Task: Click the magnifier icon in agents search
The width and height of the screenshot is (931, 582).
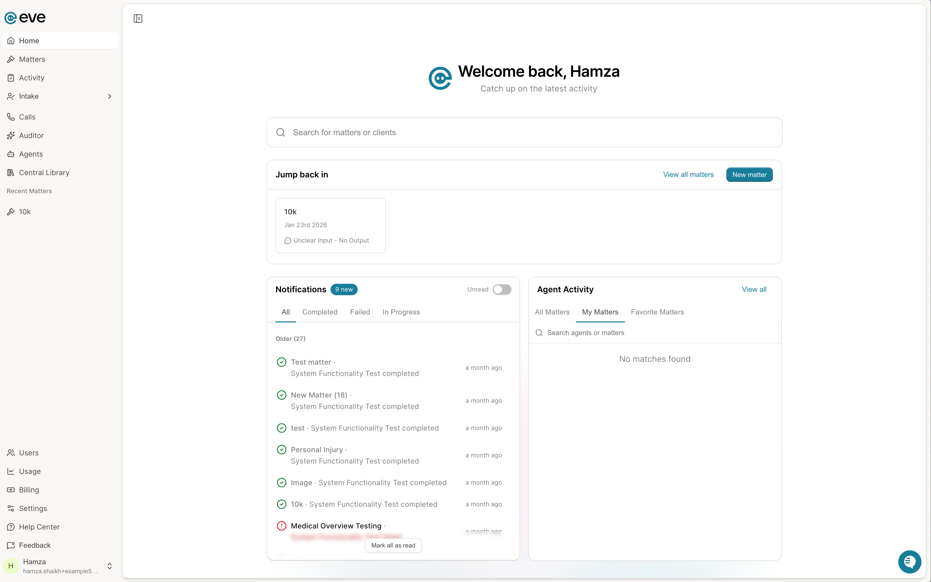Action: pyautogui.click(x=539, y=333)
